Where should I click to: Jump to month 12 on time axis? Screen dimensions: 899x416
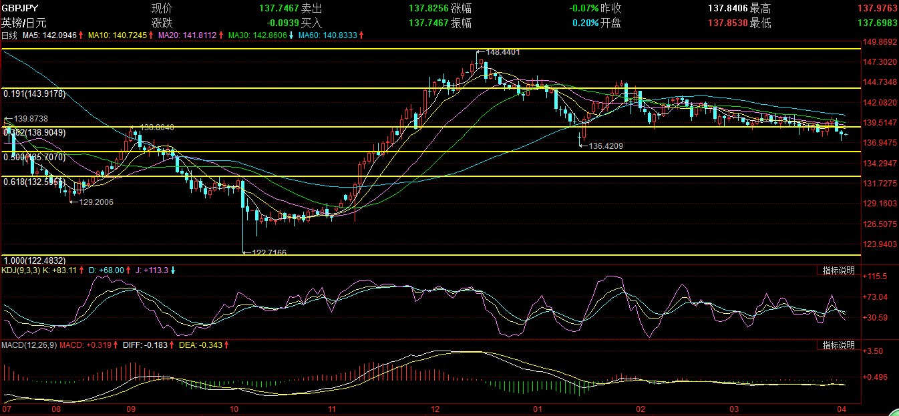(x=435, y=409)
